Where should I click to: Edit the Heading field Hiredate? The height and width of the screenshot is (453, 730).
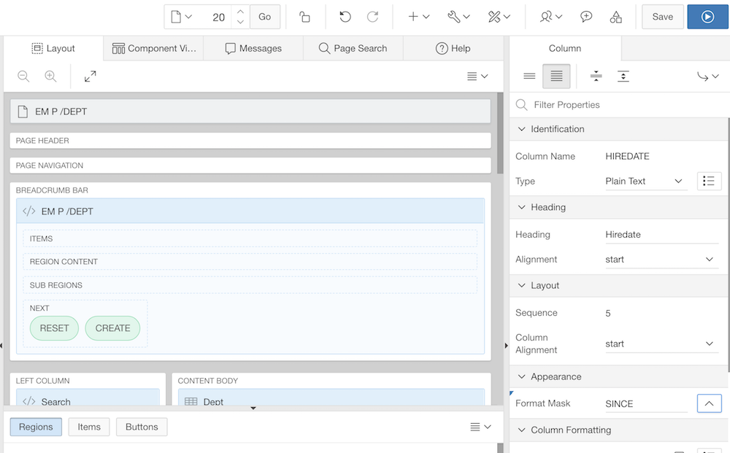(661, 234)
